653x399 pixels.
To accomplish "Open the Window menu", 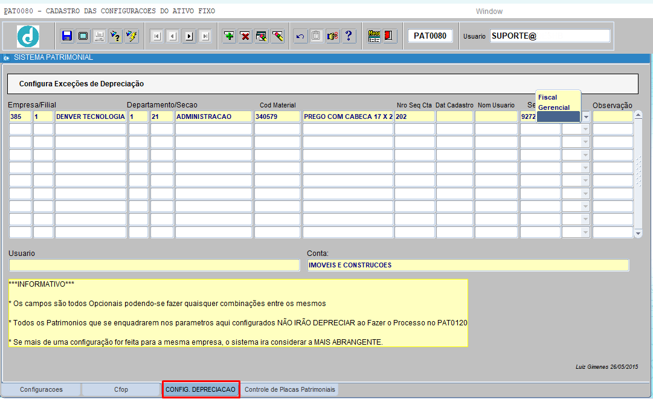I will pos(489,11).
